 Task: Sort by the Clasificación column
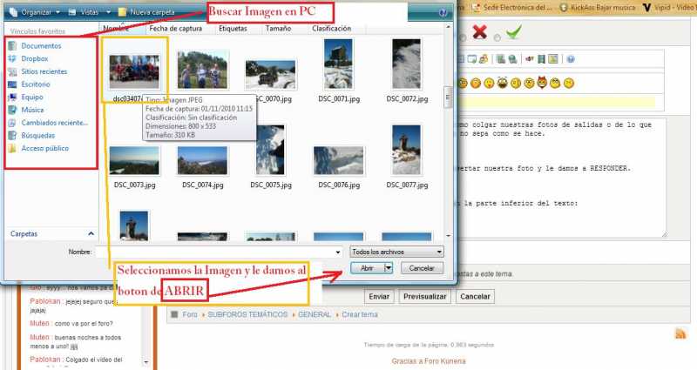332,28
